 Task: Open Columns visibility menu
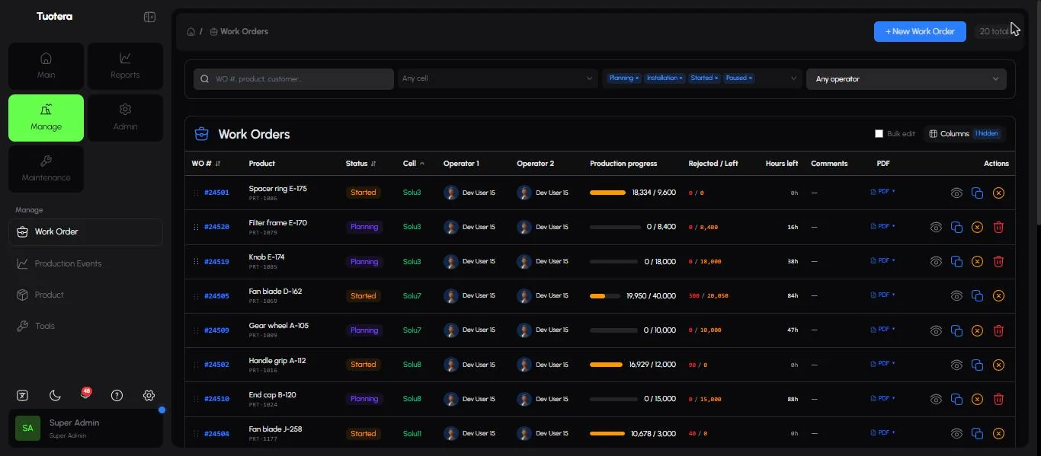click(964, 134)
